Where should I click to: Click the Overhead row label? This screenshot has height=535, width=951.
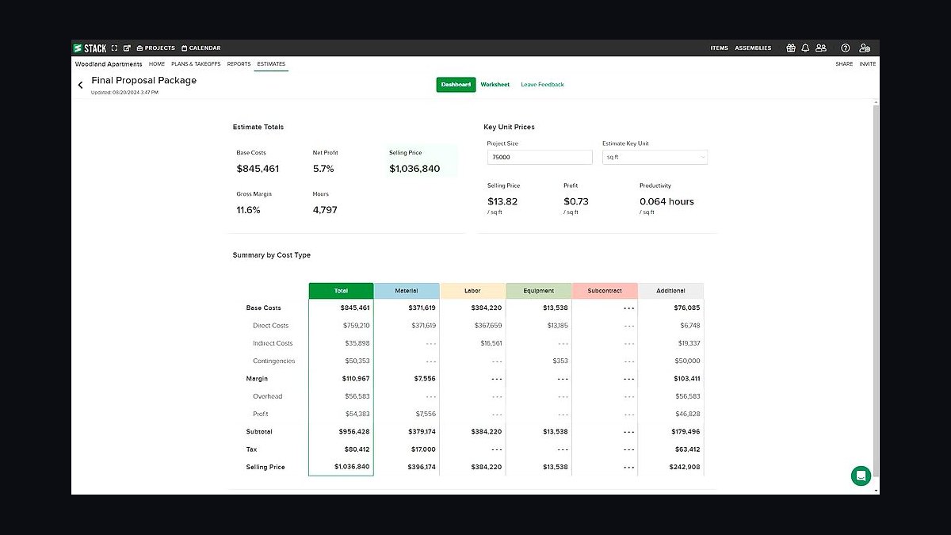268,396
